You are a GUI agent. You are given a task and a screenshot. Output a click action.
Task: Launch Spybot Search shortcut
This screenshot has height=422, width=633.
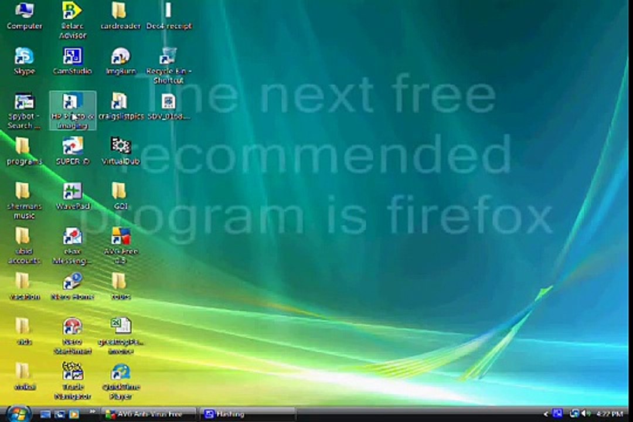pos(24,111)
